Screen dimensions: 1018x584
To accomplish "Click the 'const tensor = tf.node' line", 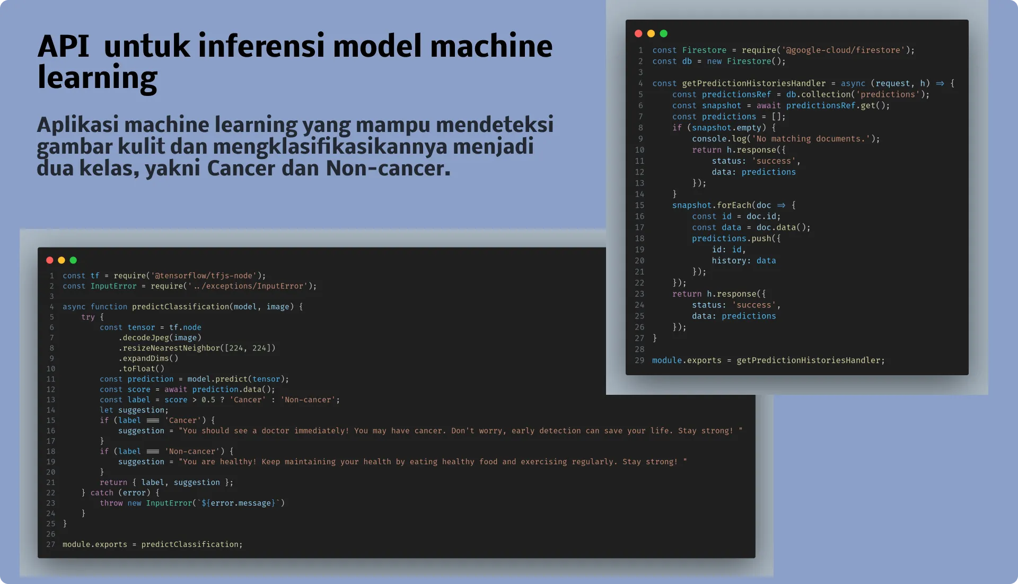I will click(x=150, y=328).
